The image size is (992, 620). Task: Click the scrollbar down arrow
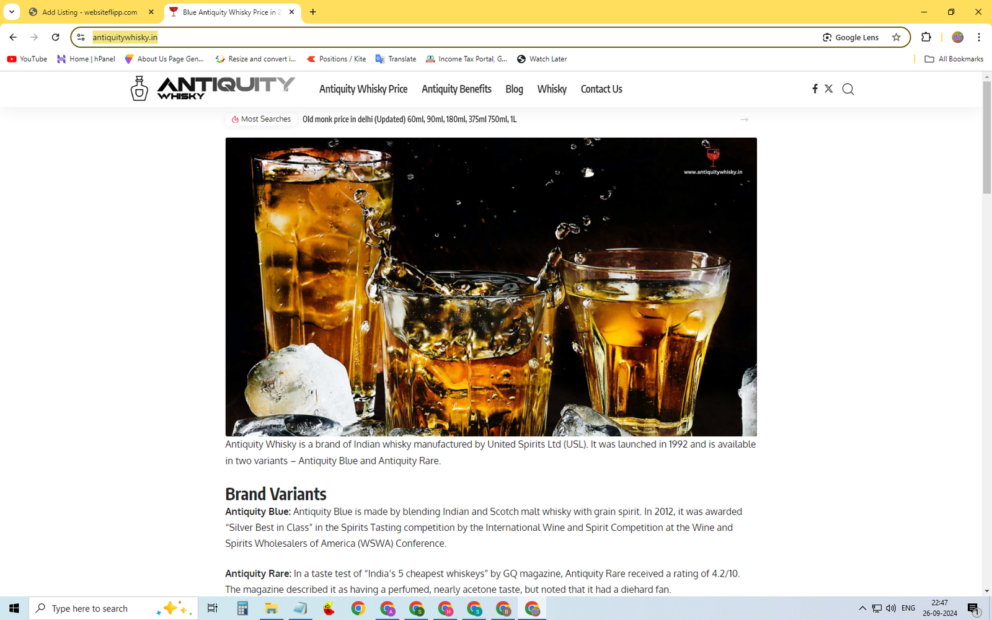tap(986, 591)
